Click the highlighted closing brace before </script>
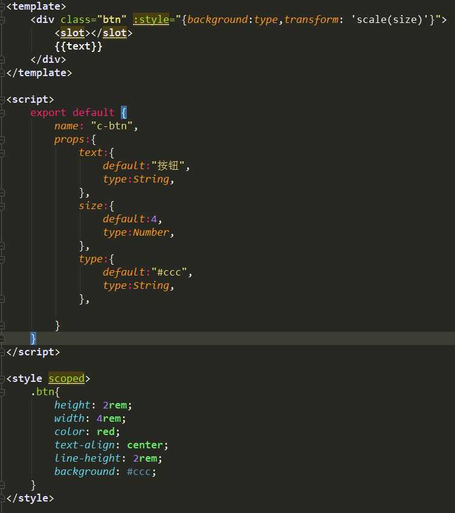This screenshot has width=455, height=513. 33,338
